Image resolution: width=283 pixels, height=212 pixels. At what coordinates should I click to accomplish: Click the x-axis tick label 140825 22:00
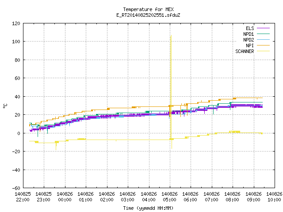tap(23, 197)
